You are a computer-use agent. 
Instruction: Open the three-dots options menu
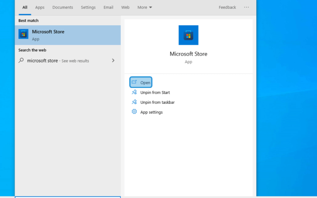pyautogui.click(x=246, y=7)
